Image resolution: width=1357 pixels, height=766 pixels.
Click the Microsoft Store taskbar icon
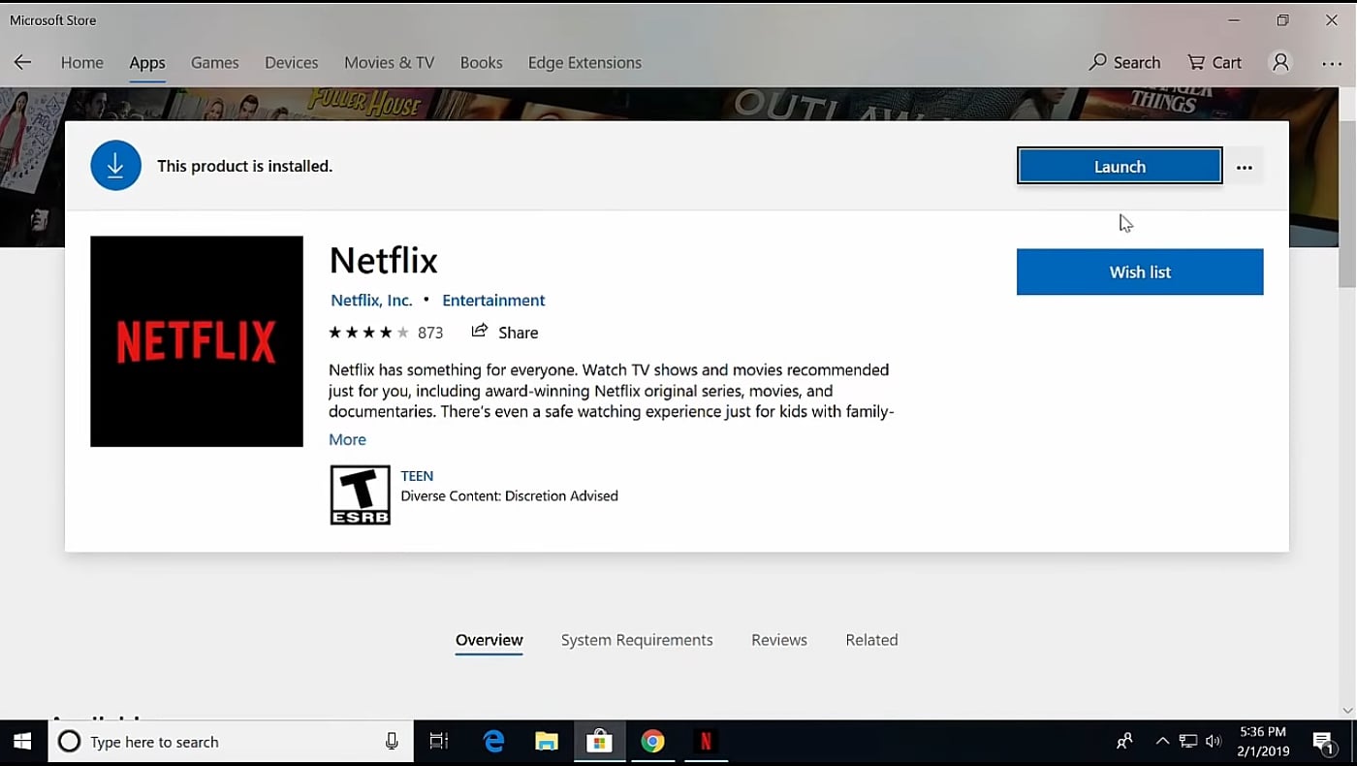pyautogui.click(x=599, y=742)
